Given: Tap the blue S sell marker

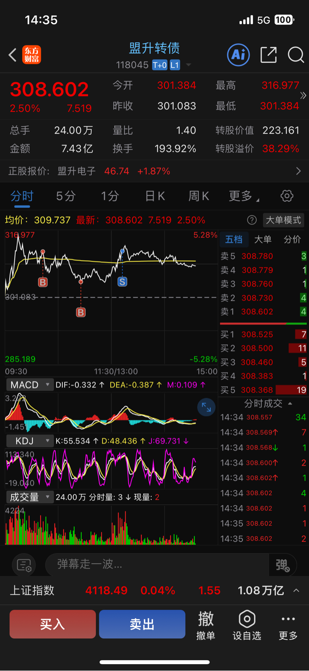Looking at the screenshot, I should pyautogui.click(x=122, y=282).
